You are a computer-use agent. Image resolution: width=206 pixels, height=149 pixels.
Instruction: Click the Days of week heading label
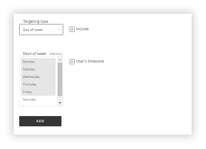(x=34, y=54)
